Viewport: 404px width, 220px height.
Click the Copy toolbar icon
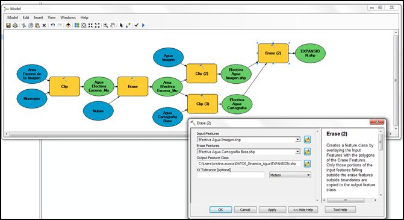[31, 25]
